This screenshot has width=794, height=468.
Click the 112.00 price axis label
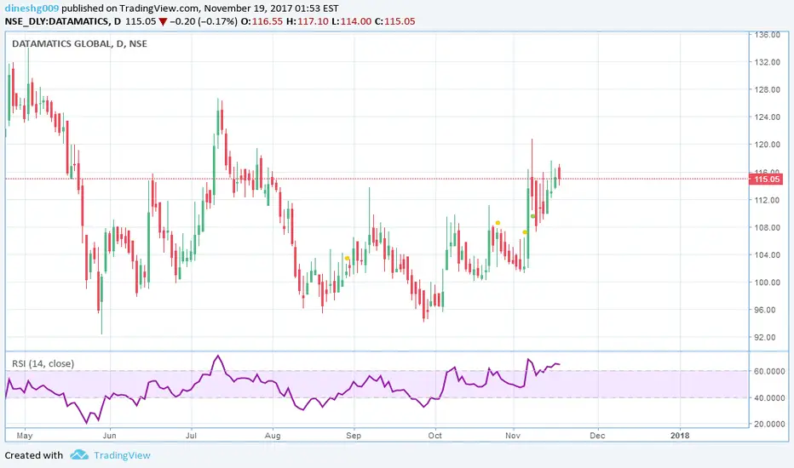pyautogui.click(x=767, y=200)
